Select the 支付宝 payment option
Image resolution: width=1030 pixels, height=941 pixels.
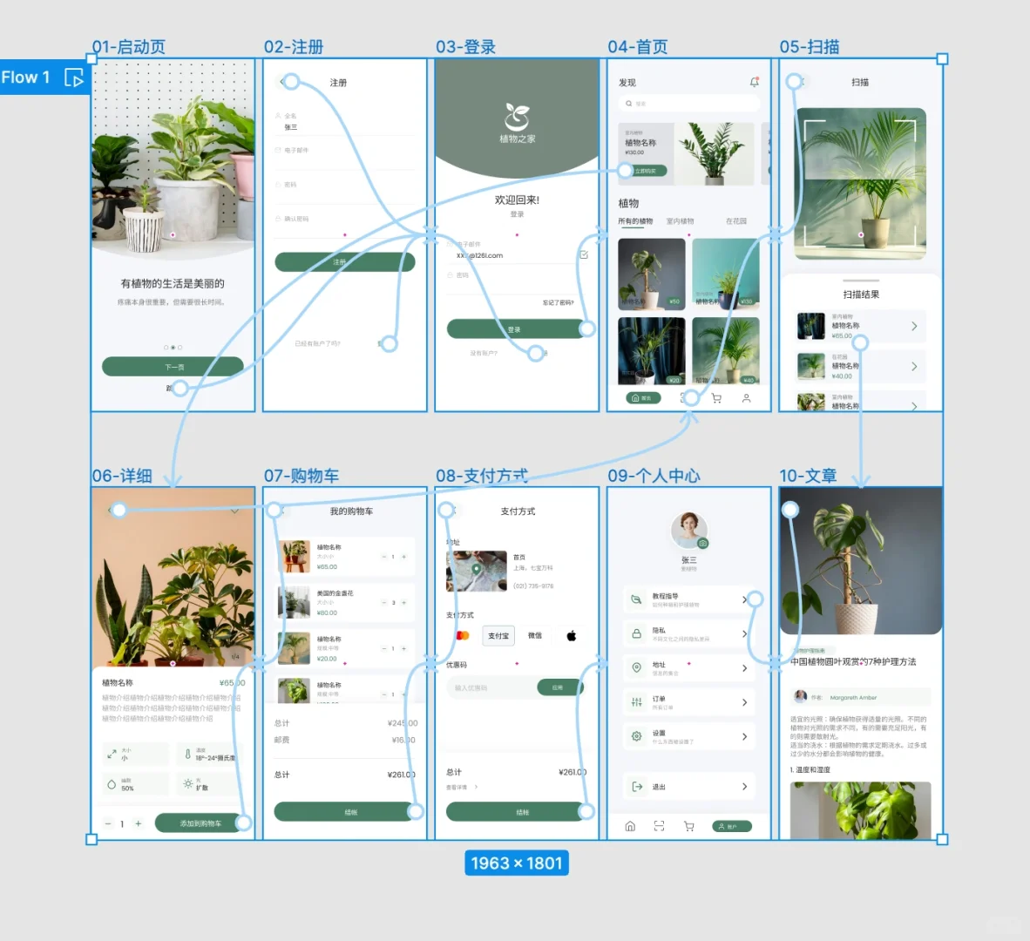(498, 636)
